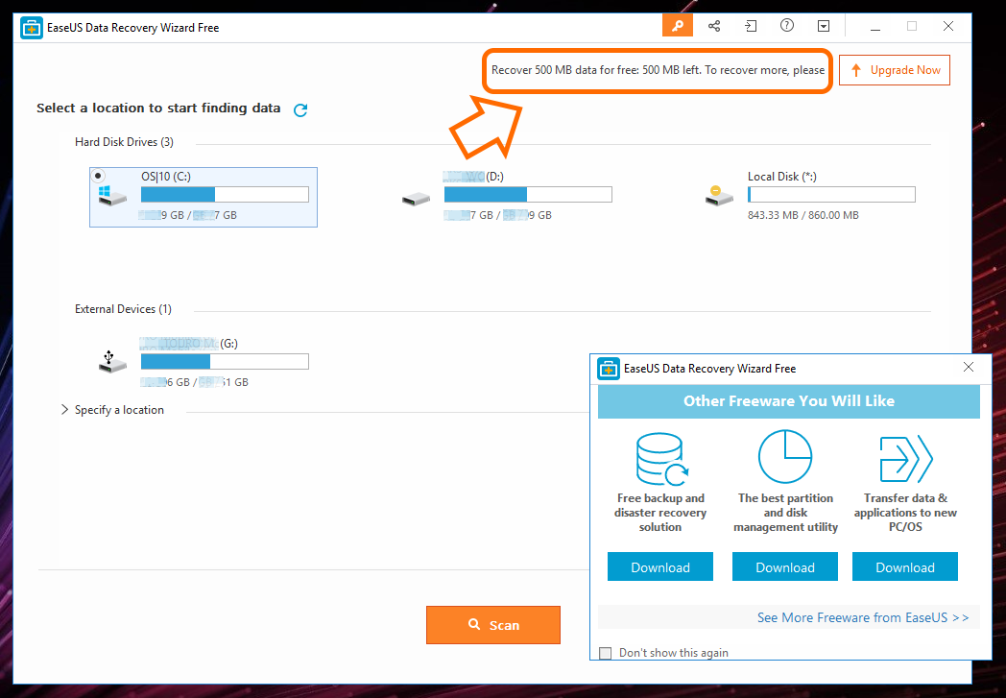The width and height of the screenshot is (1006, 698).
Task: Click the orange key activation icon
Action: [678, 26]
